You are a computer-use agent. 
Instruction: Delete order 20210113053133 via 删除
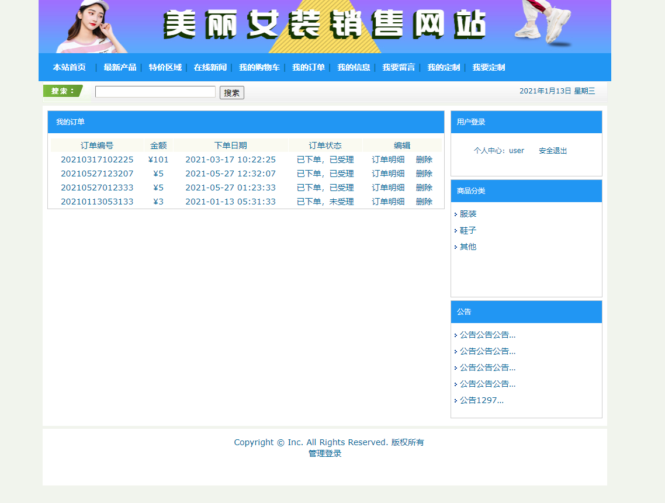point(424,201)
